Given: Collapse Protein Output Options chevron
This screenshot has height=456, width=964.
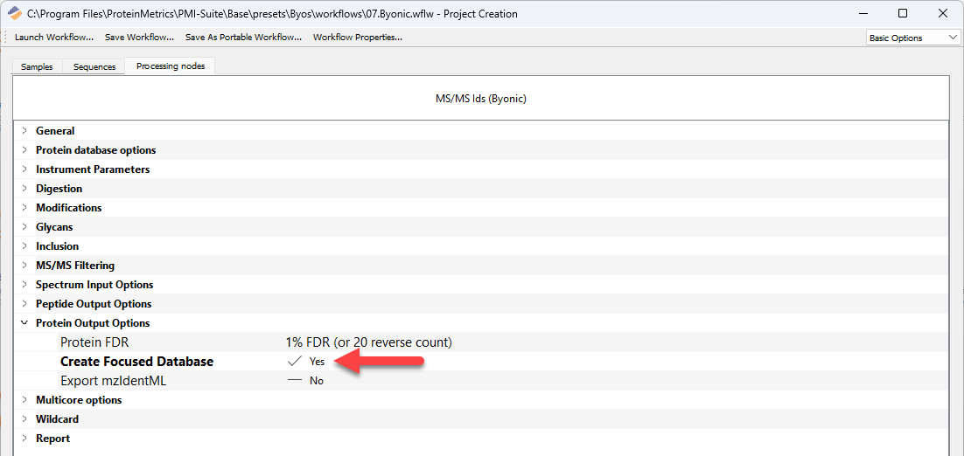Looking at the screenshot, I should click(x=24, y=323).
